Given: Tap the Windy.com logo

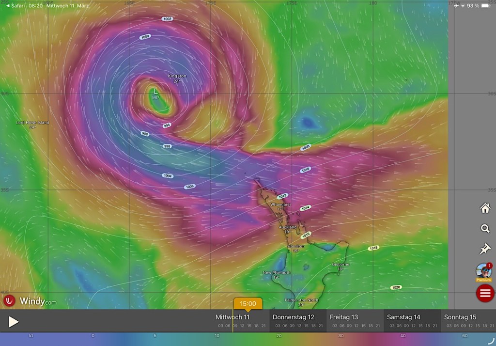Looking at the screenshot, I should click(31, 301).
